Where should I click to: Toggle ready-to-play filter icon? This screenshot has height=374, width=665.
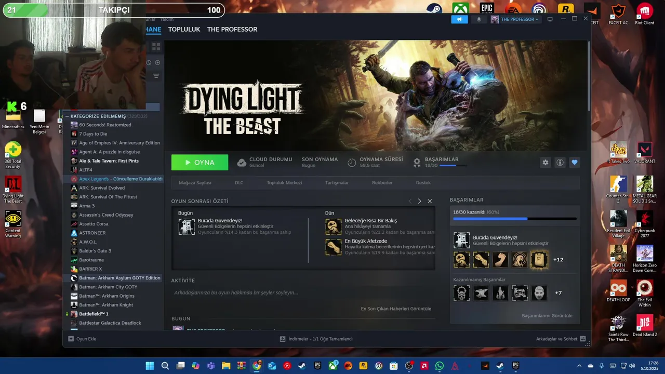[158, 62]
